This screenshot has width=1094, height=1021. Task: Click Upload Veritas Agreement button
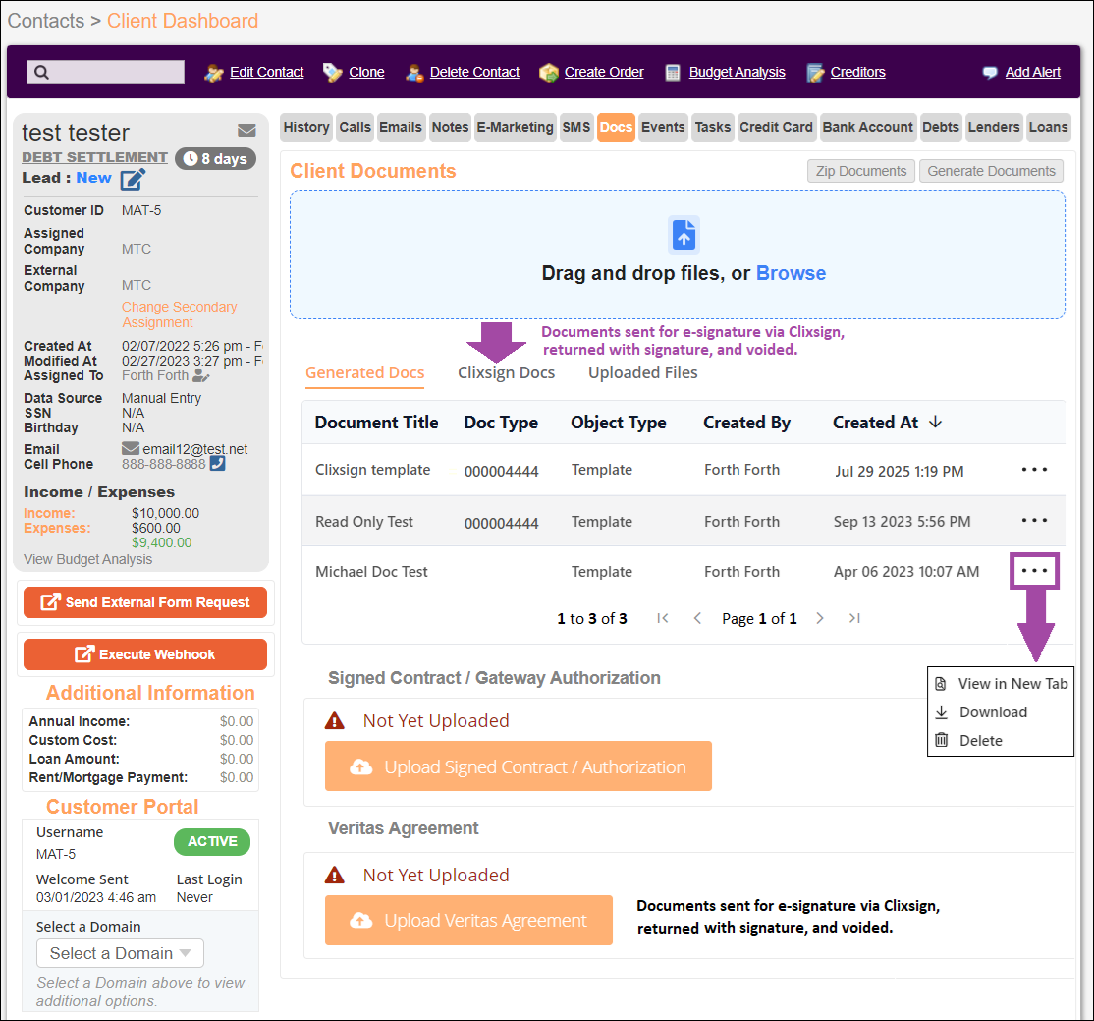468,921
